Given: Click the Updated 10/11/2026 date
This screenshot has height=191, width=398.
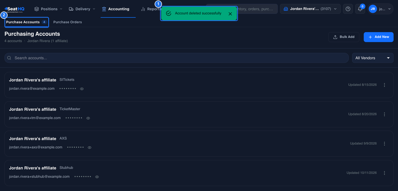Looking at the screenshot, I should tap(362, 173).
